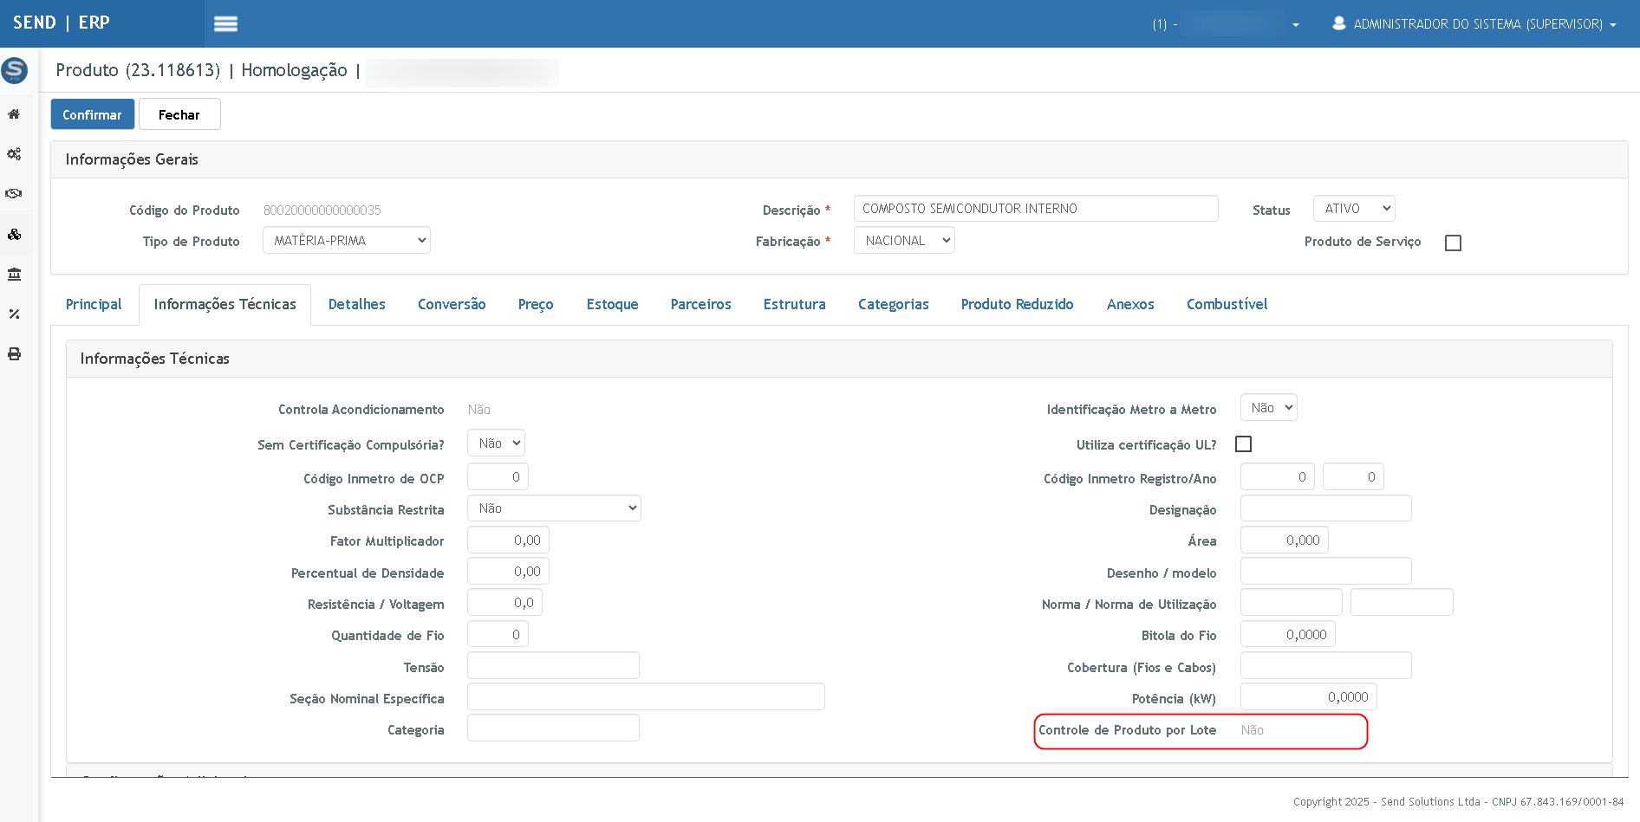The height and width of the screenshot is (822, 1640).
Task: Open the Substância Restrita dropdown
Action: (554, 508)
